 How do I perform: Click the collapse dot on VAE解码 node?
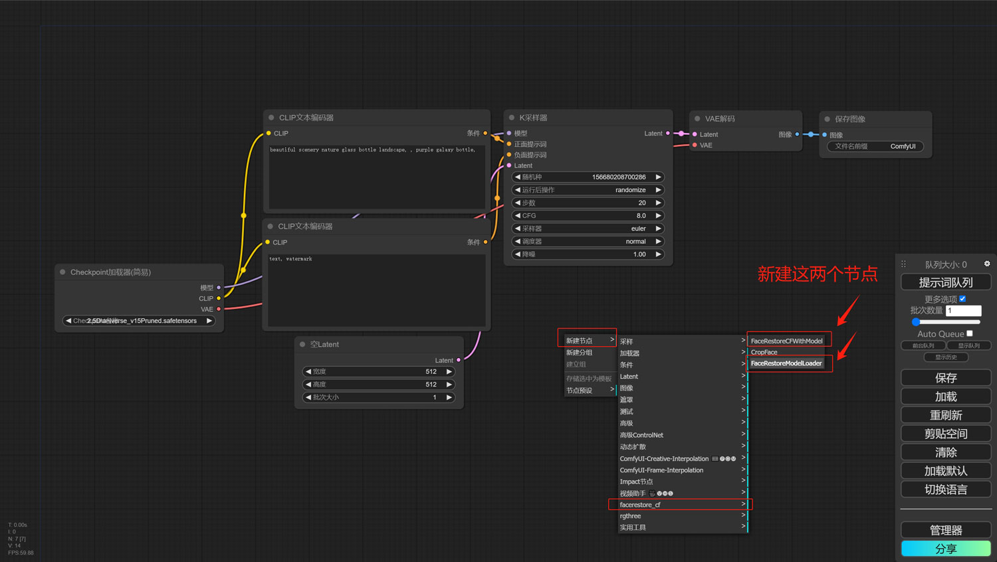(x=697, y=119)
